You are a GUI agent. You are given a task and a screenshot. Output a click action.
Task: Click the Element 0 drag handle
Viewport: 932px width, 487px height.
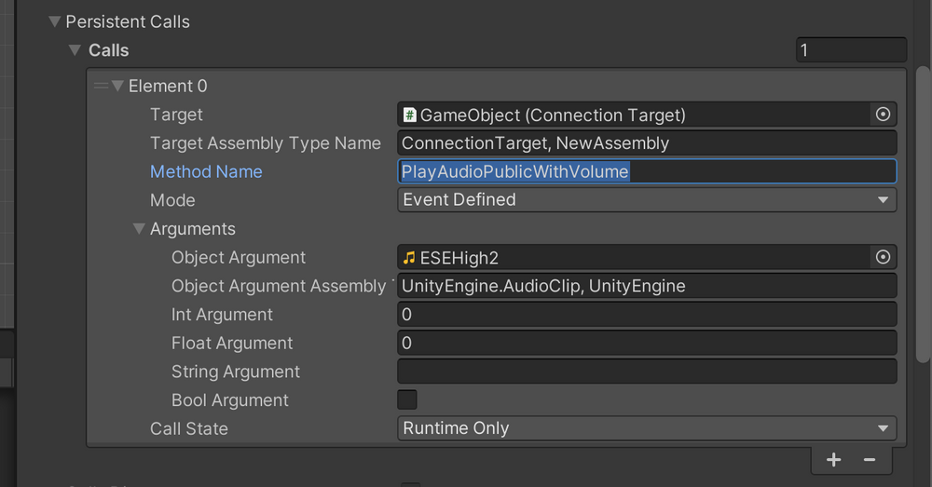(101, 86)
